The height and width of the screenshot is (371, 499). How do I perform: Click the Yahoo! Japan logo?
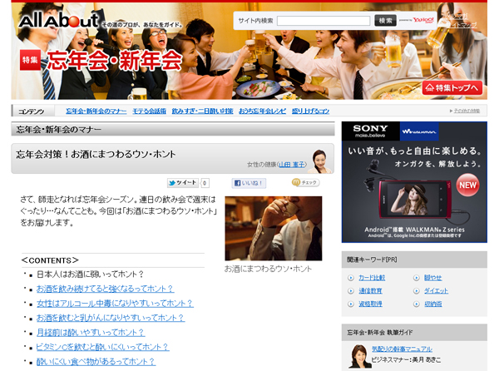click(x=422, y=20)
